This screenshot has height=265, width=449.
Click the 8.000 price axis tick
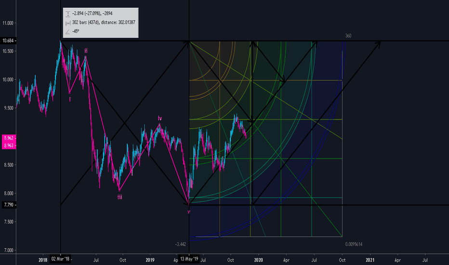(x=9, y=193)
